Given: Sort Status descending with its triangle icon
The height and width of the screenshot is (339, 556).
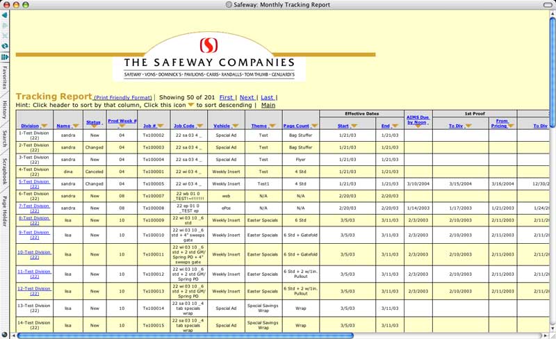Looking at the screenshot, I should [x=94, y=126].
